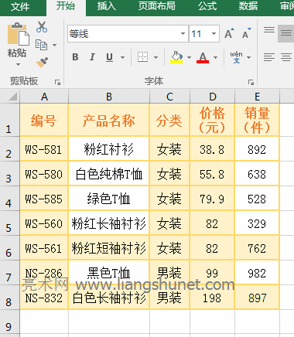Screen dimensions: 294x337
Task: Click the 粘贴 label button
Action: coord(17,53)
